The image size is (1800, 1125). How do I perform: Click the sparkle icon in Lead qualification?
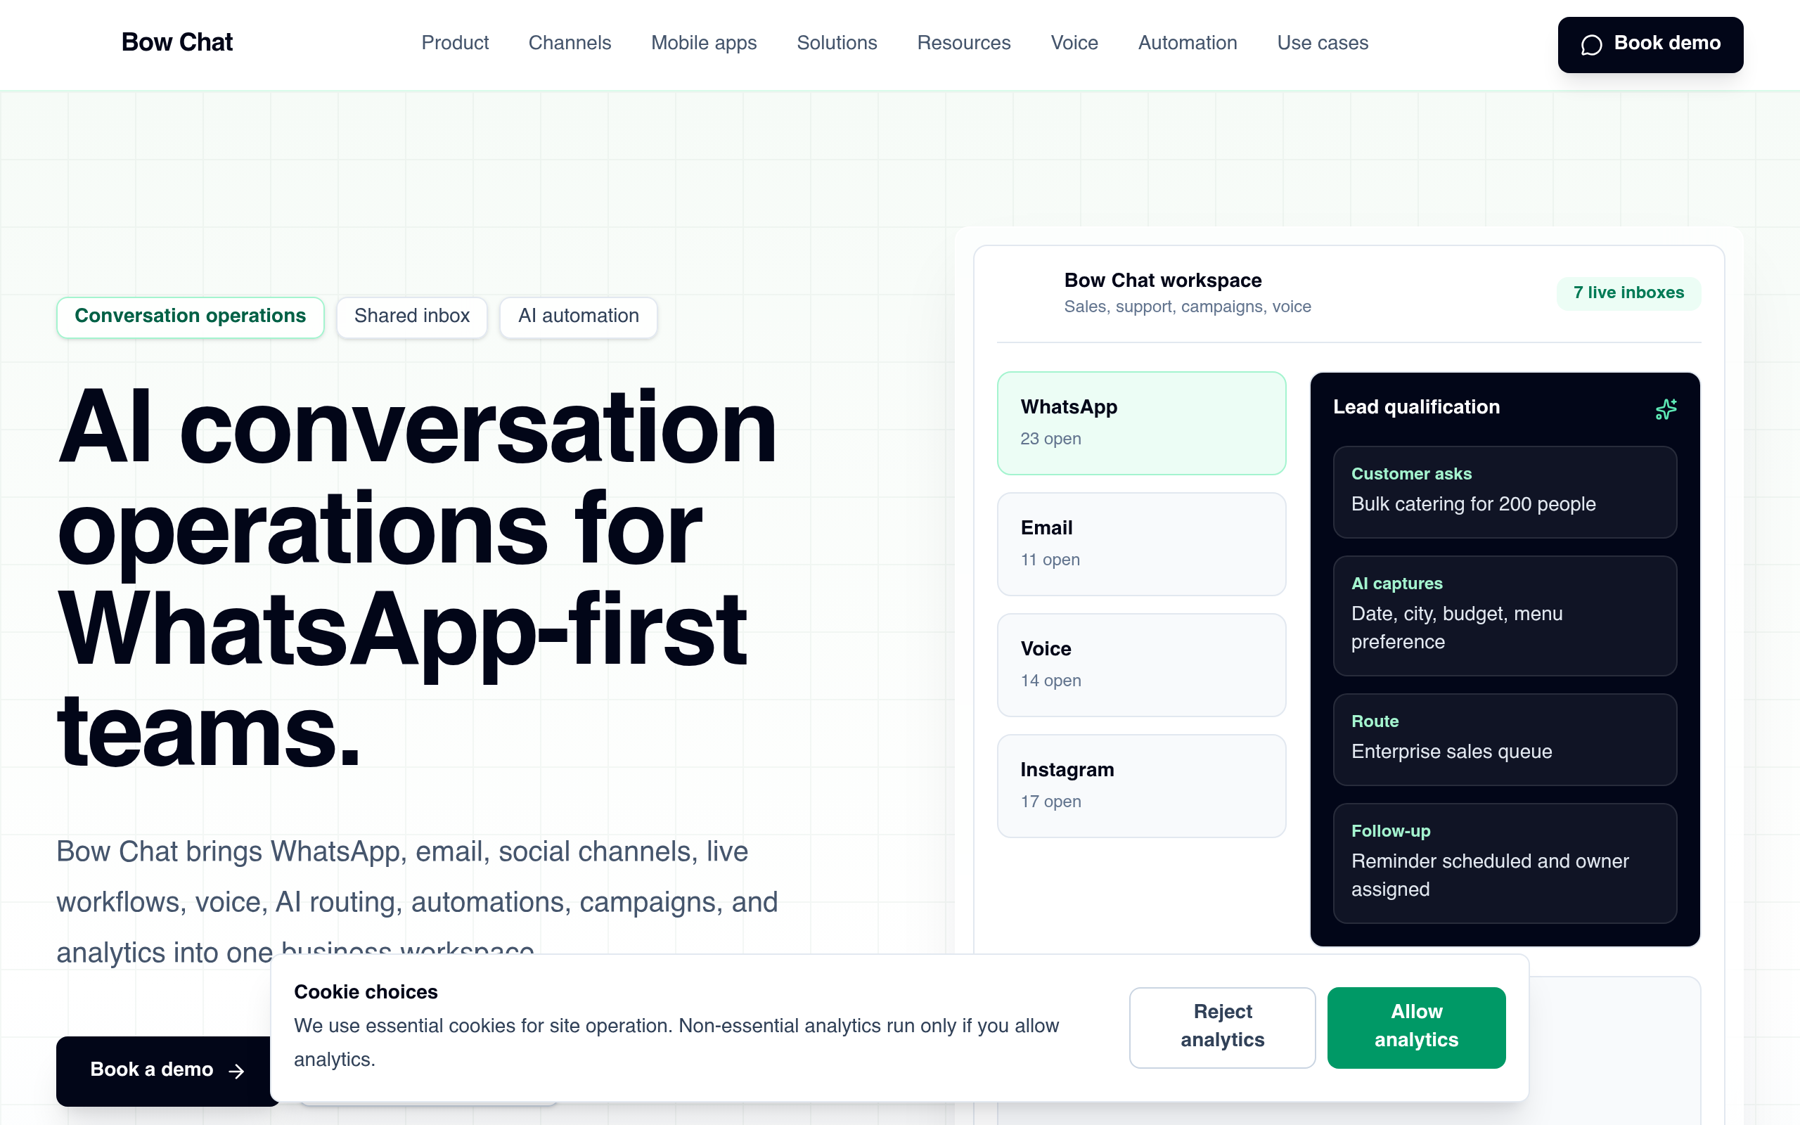pos(1666,409)
